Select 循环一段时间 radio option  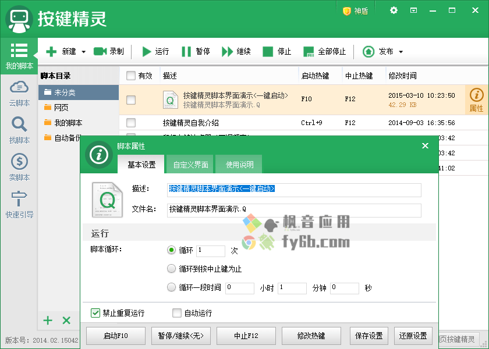click(x=171, y=287)
